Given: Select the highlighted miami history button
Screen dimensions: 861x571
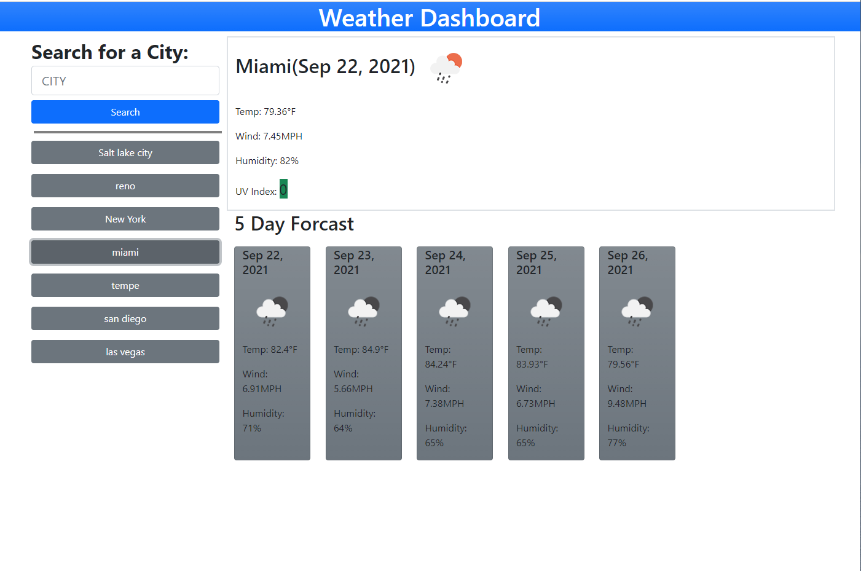Looking at the screenshot, I should click(x=125, y=252).
